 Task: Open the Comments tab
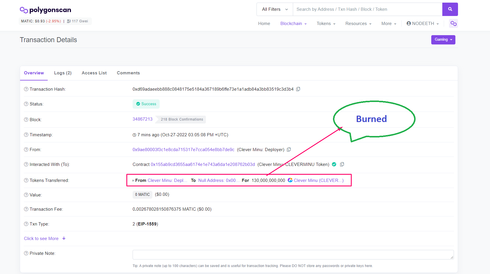tap(128, 73)
